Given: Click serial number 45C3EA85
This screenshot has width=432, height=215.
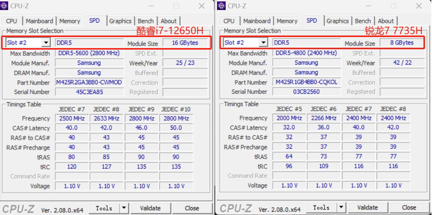Looking at the screenshot, I should tap(89, 92).
